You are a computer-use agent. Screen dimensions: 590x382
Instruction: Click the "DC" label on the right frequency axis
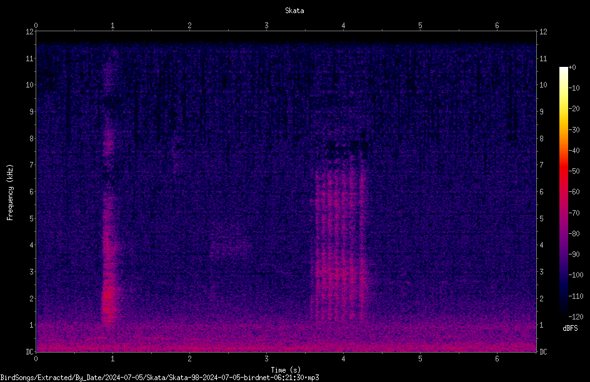pos(543,352)
